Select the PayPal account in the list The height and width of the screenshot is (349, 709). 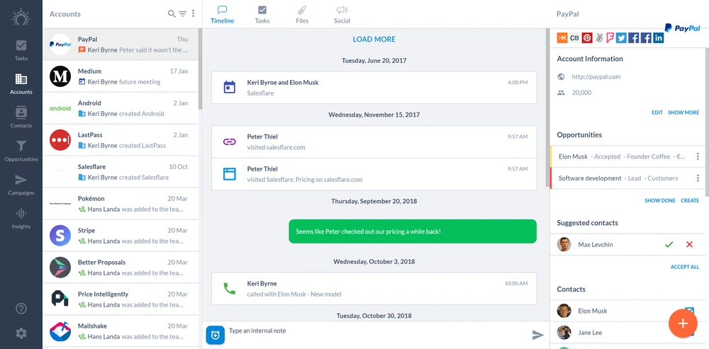pyautogui.click(x=121, y=45)
